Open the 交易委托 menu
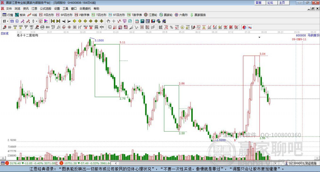This screenshot has width=320, height=172. (85, 8)
